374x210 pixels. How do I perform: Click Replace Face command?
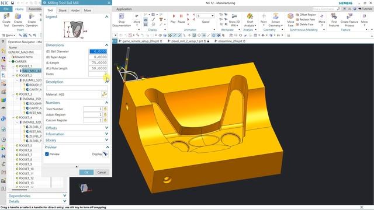pos(306,19)
